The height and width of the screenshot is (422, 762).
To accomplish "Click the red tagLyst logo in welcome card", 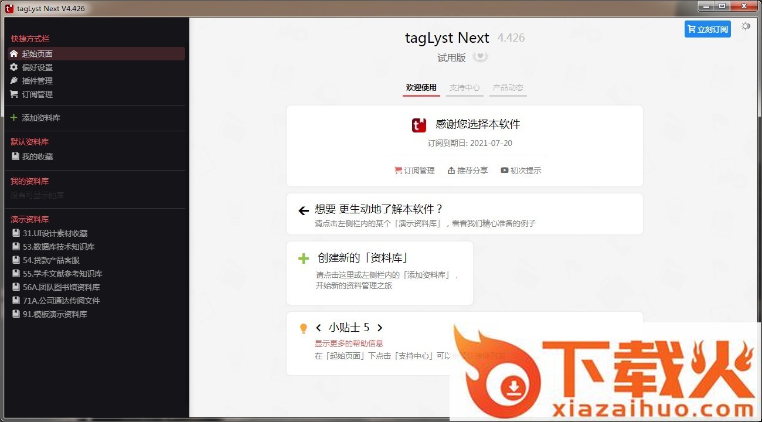I will (419, 125).
